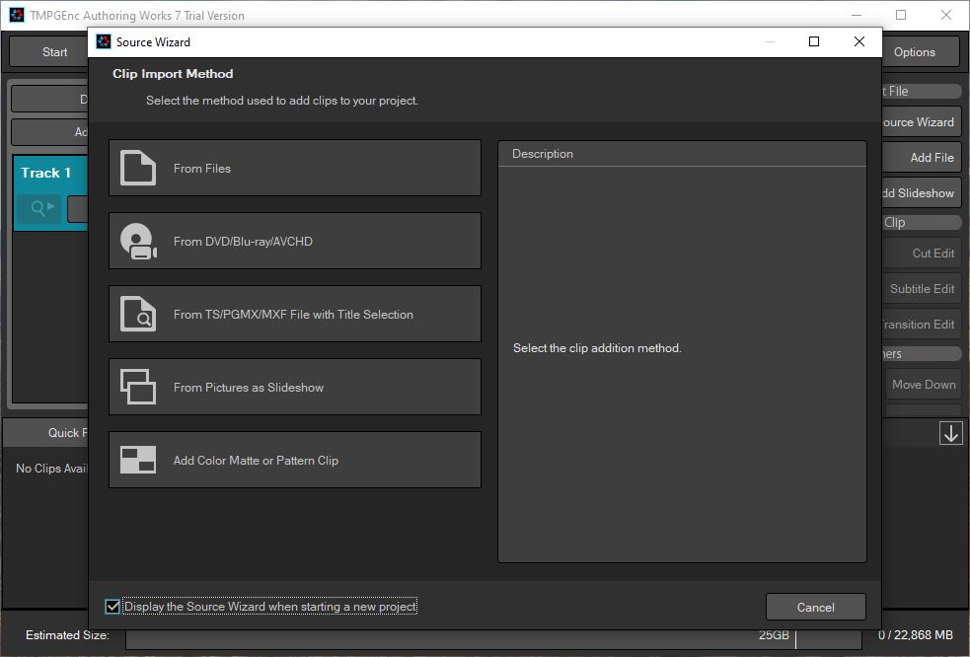Click Source Wizard button in main window
The width and height of the screenshot is (970, 657).
coord(921,122)
